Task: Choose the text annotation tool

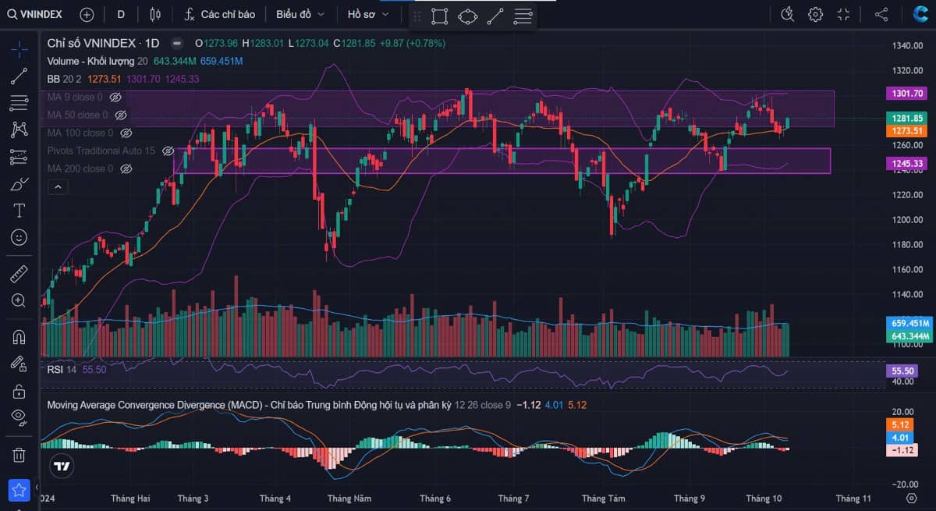Action: (19, 210)
